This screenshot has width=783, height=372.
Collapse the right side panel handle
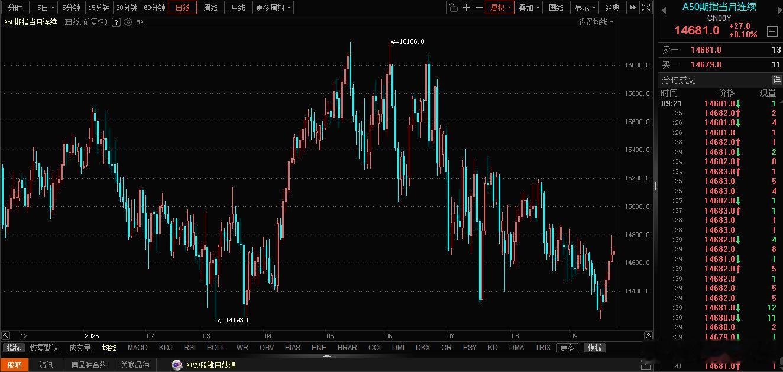[x=655, y=186]
